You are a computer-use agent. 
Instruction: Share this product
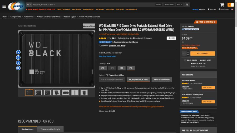click(x=171, y=38)
